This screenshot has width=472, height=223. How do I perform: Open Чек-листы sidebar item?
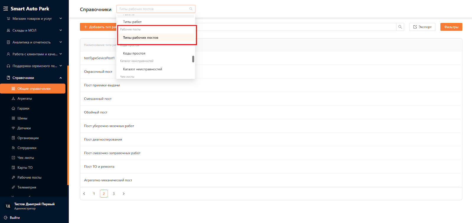coord(25,158)
